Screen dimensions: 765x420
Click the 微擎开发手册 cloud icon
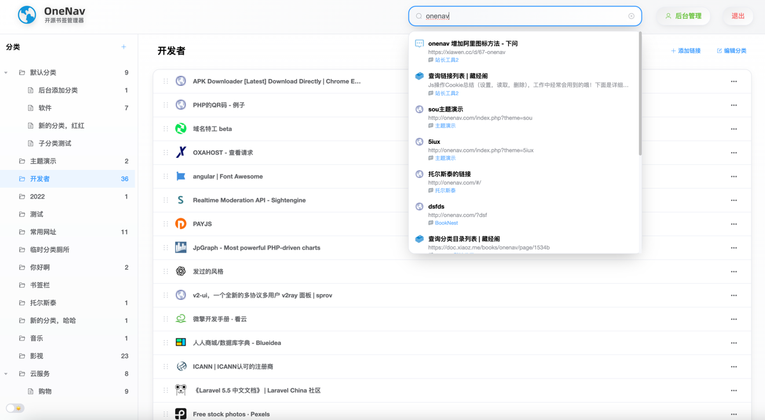point(181,319)
